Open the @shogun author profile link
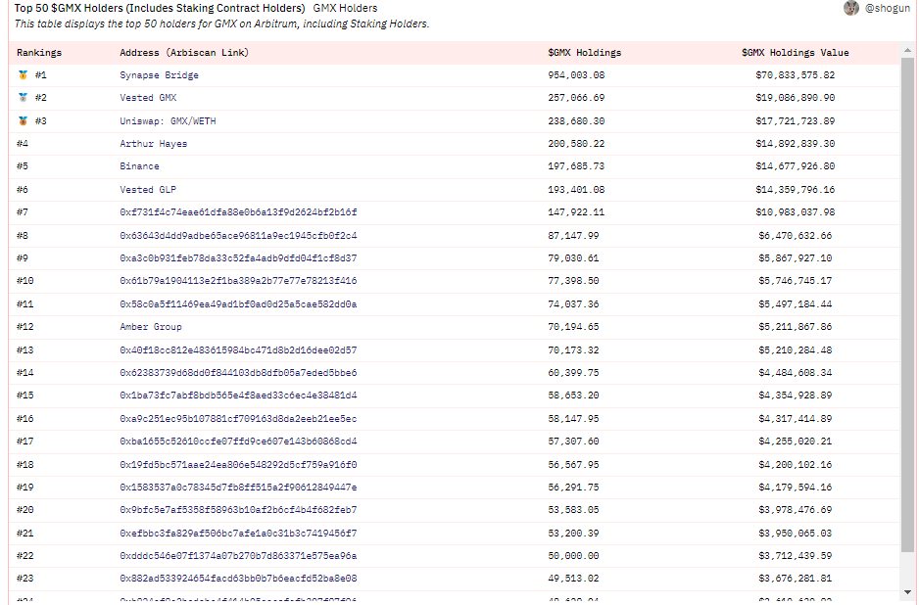Screen dimensions: 919x605 click(x=888, y=8)
